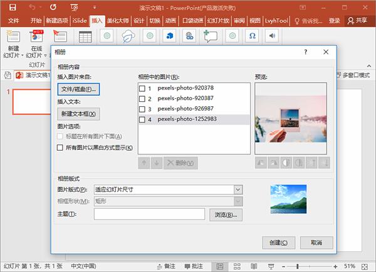
Task: Enable all pictures black and white option
Action: point(60,148)
